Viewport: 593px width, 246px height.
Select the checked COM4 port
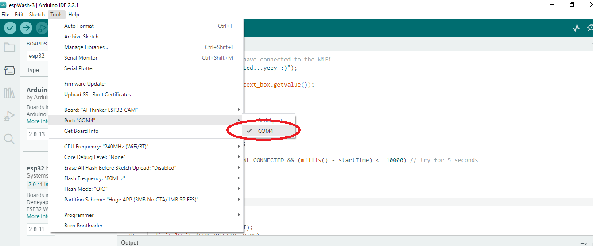pos(266,131)
